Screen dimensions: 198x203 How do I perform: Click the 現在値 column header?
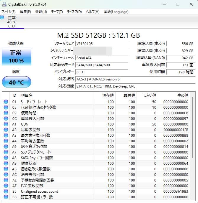point(105,95)
